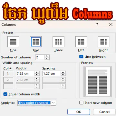Confirm with the OK button
The image size is (116, 116).
click(79, 112)
